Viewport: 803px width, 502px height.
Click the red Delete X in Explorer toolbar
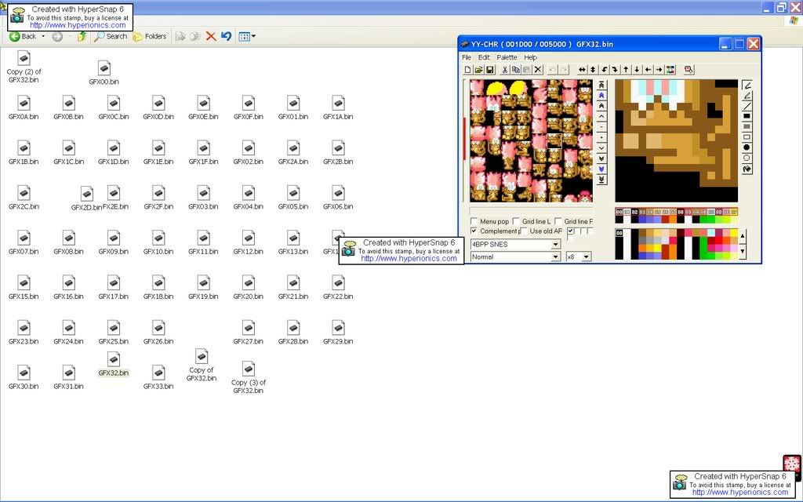(x=210, y=36)
